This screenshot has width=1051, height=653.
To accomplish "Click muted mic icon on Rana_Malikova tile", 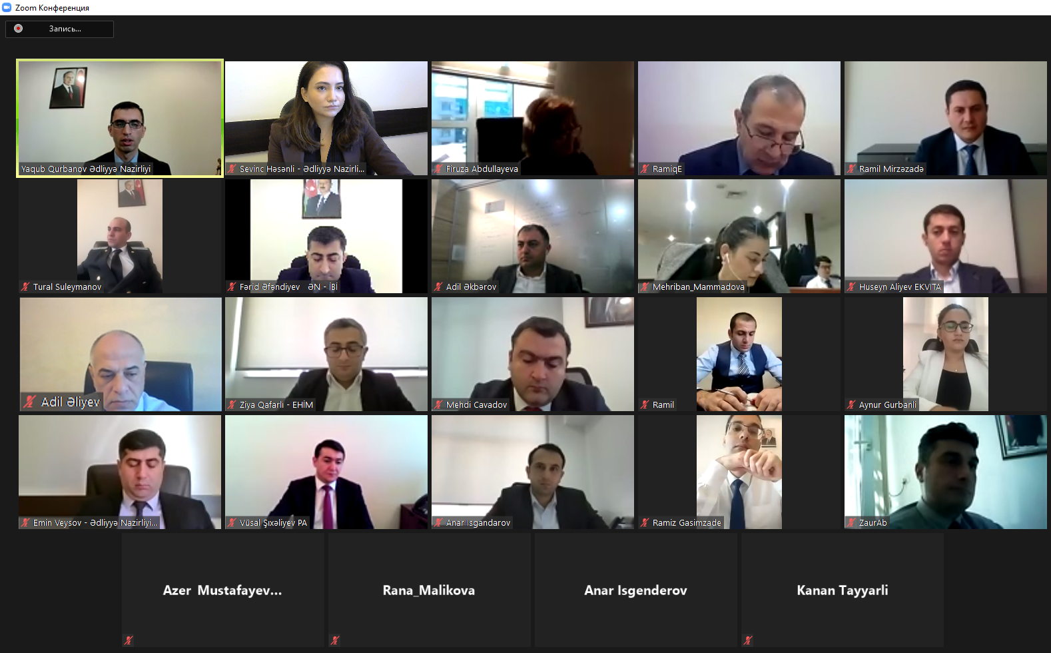I will tap(335, 640).
